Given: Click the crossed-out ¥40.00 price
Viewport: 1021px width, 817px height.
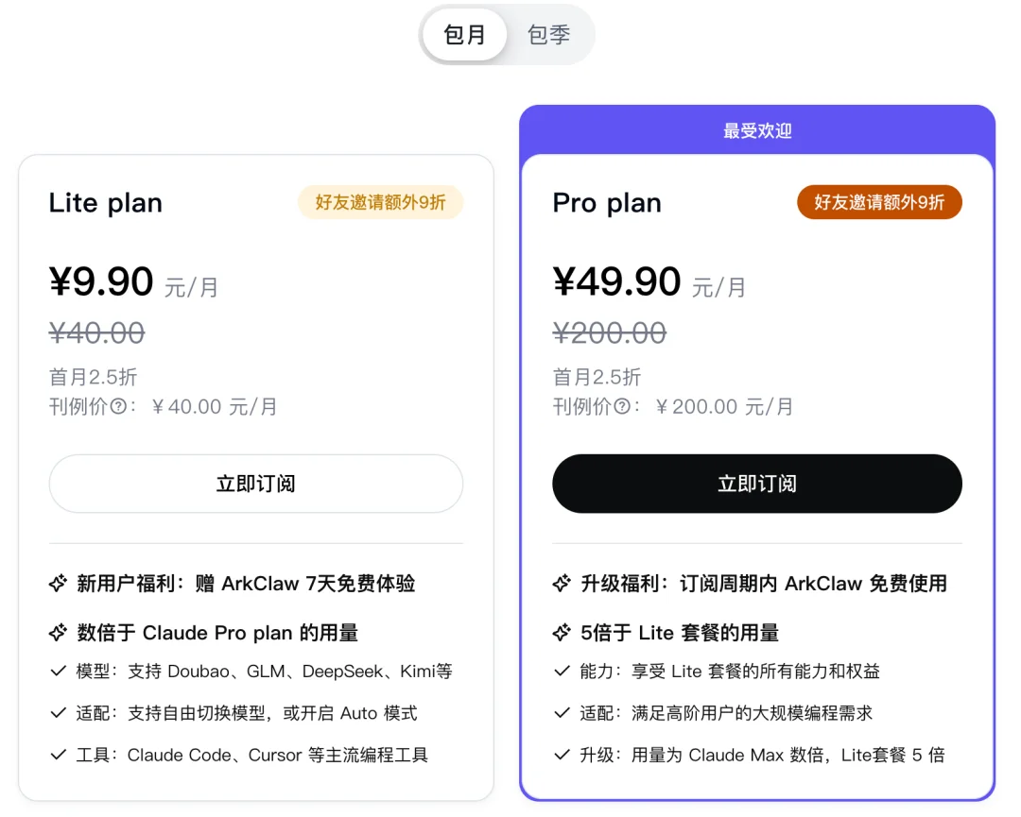Looking at the screenshot, I should click(96, 333).
